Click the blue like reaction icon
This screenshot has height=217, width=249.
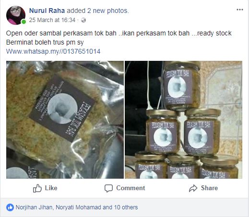click(x=10, y=207)
